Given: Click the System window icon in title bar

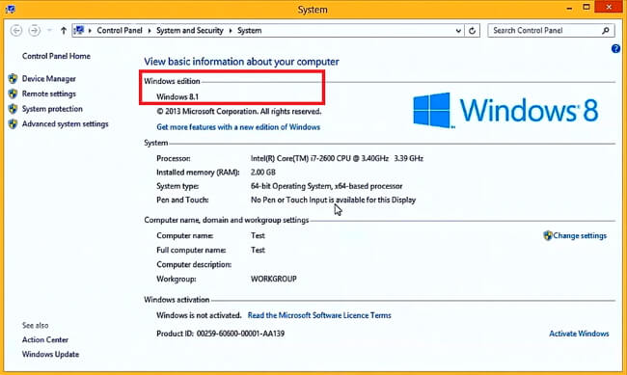Looking at the screenshot, I should [x=11, y=9].
